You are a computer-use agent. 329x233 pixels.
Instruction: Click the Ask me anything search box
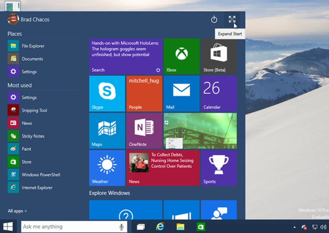[x=74, y=227]
